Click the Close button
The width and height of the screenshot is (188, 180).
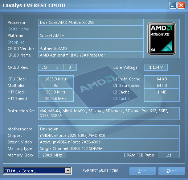coord(172,171)
